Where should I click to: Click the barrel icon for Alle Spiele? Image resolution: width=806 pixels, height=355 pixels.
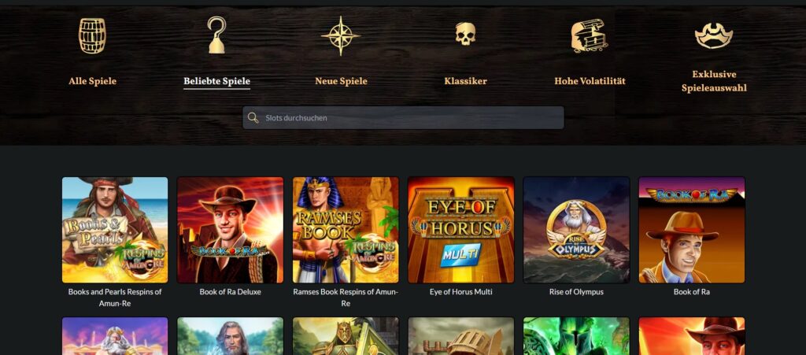[92, 36]
